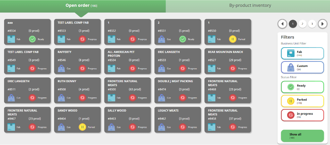The image size is (330, 145).
Task: Open the By-product inventory tab
Action: tap(248, 6)
